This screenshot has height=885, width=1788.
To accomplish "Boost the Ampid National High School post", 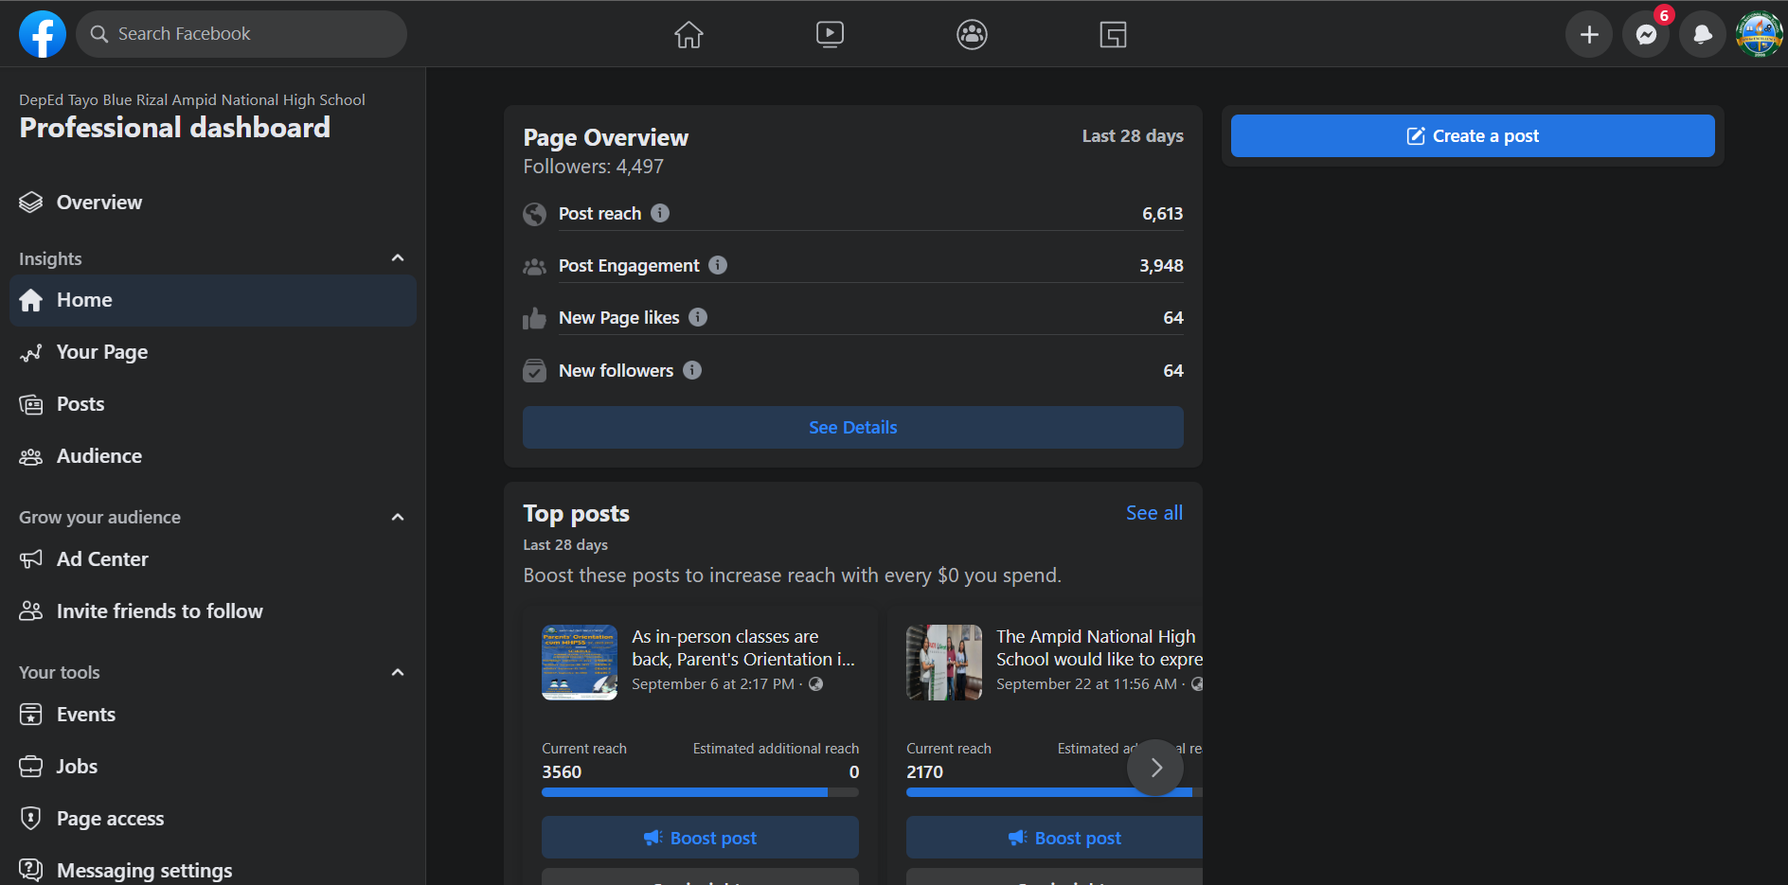I will 1054,838.
